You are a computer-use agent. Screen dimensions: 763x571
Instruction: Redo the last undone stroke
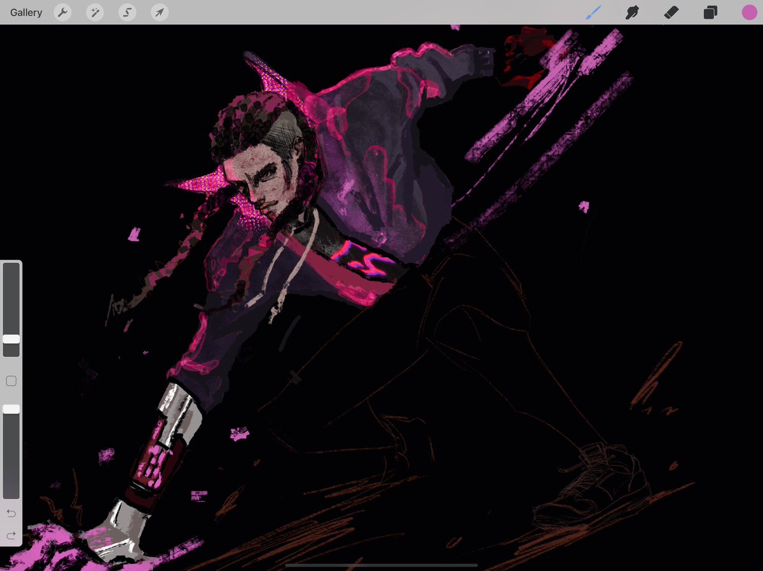[11, 536]
